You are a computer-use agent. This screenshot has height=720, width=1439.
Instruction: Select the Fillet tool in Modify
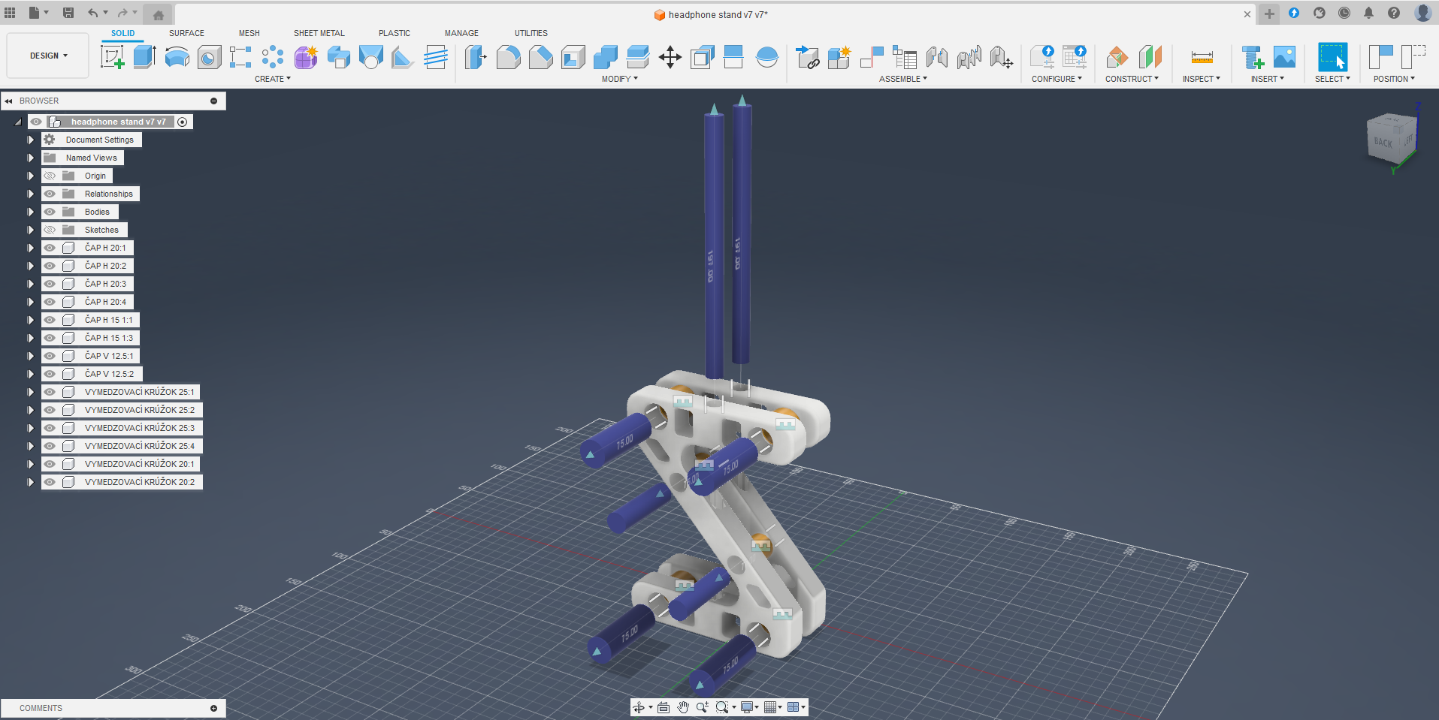(x=508, y=57)
